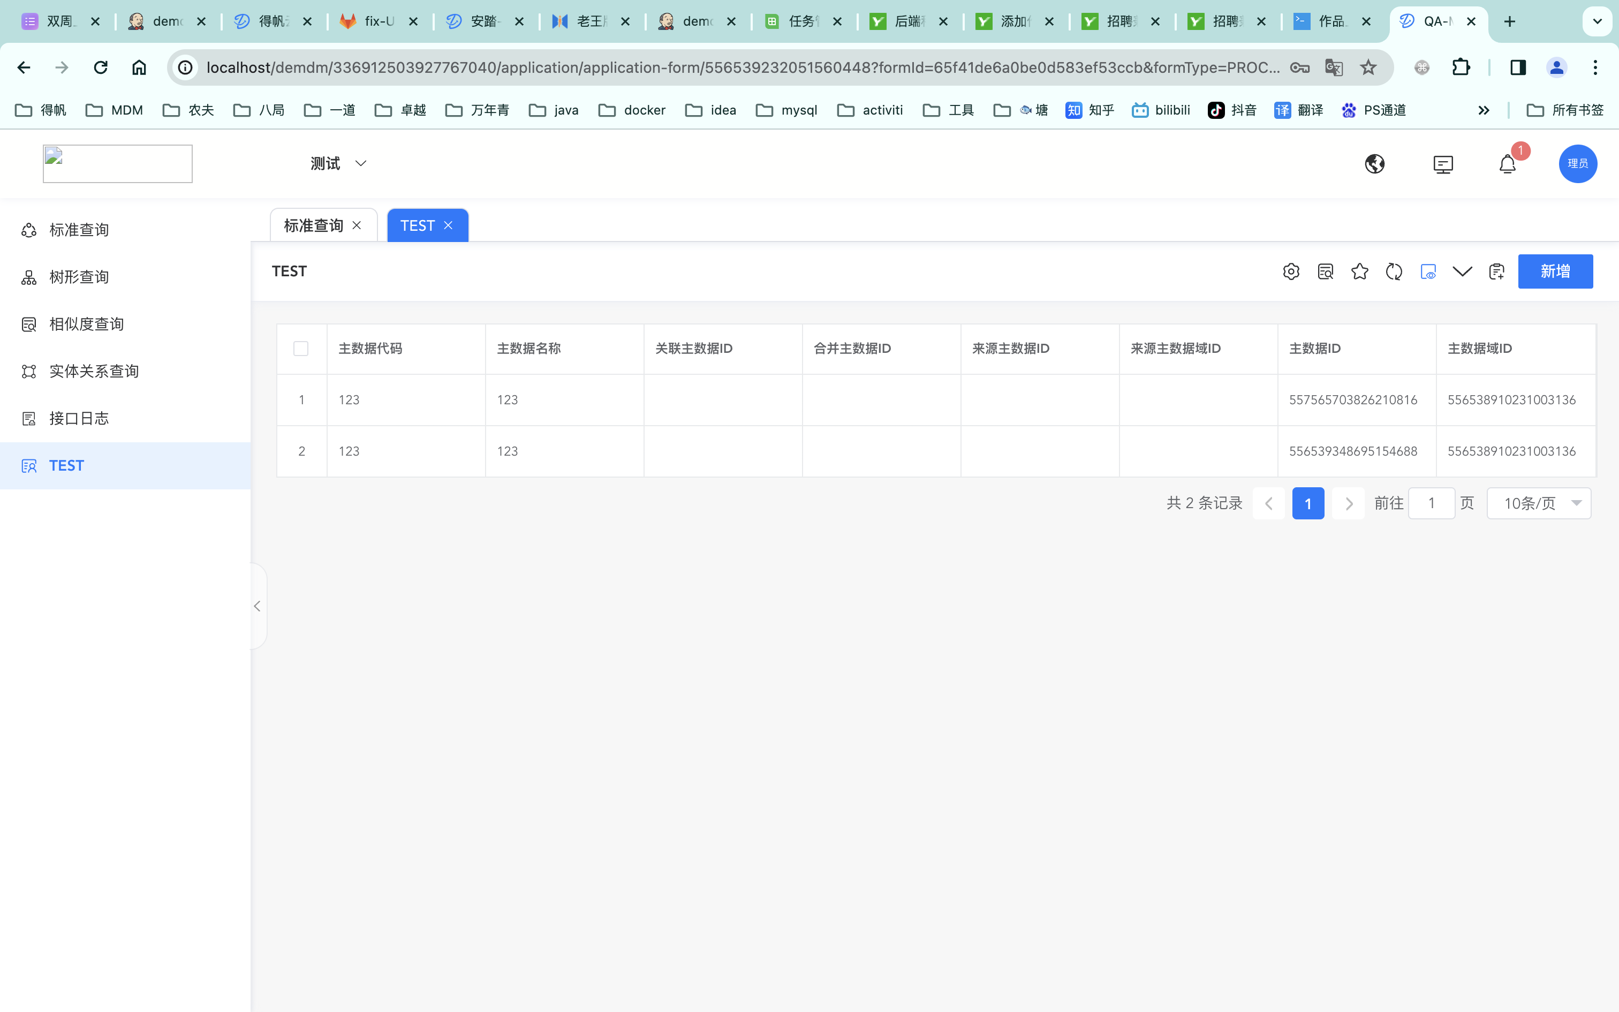Reload the page in the browser
This screenshot has height=1012, width=1619.
click(x=100, y=67)
